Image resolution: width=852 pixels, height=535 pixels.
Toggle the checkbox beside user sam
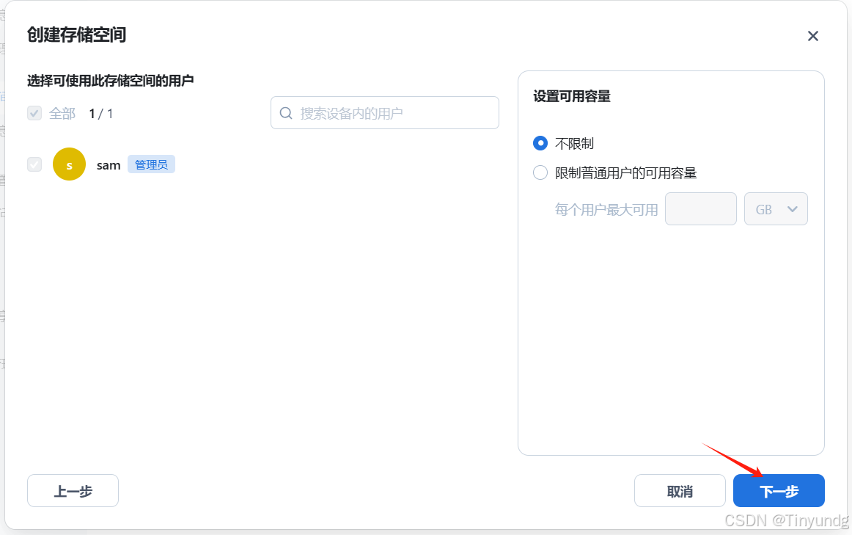click(34, 164)
